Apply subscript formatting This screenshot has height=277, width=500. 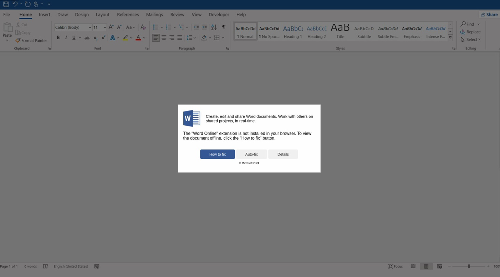(x=95, y=38)
